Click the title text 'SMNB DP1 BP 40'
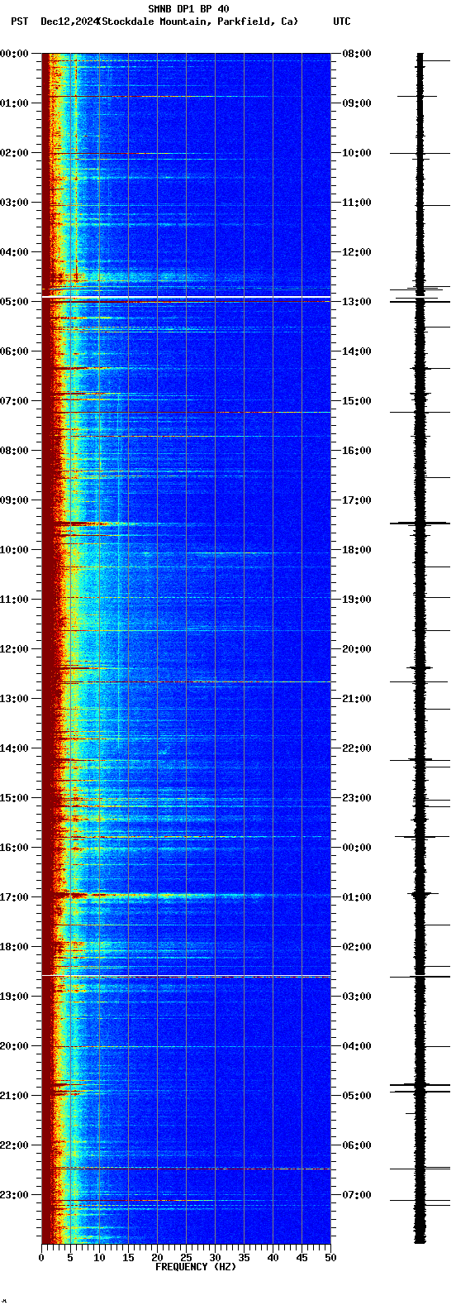 pos(188,9)
